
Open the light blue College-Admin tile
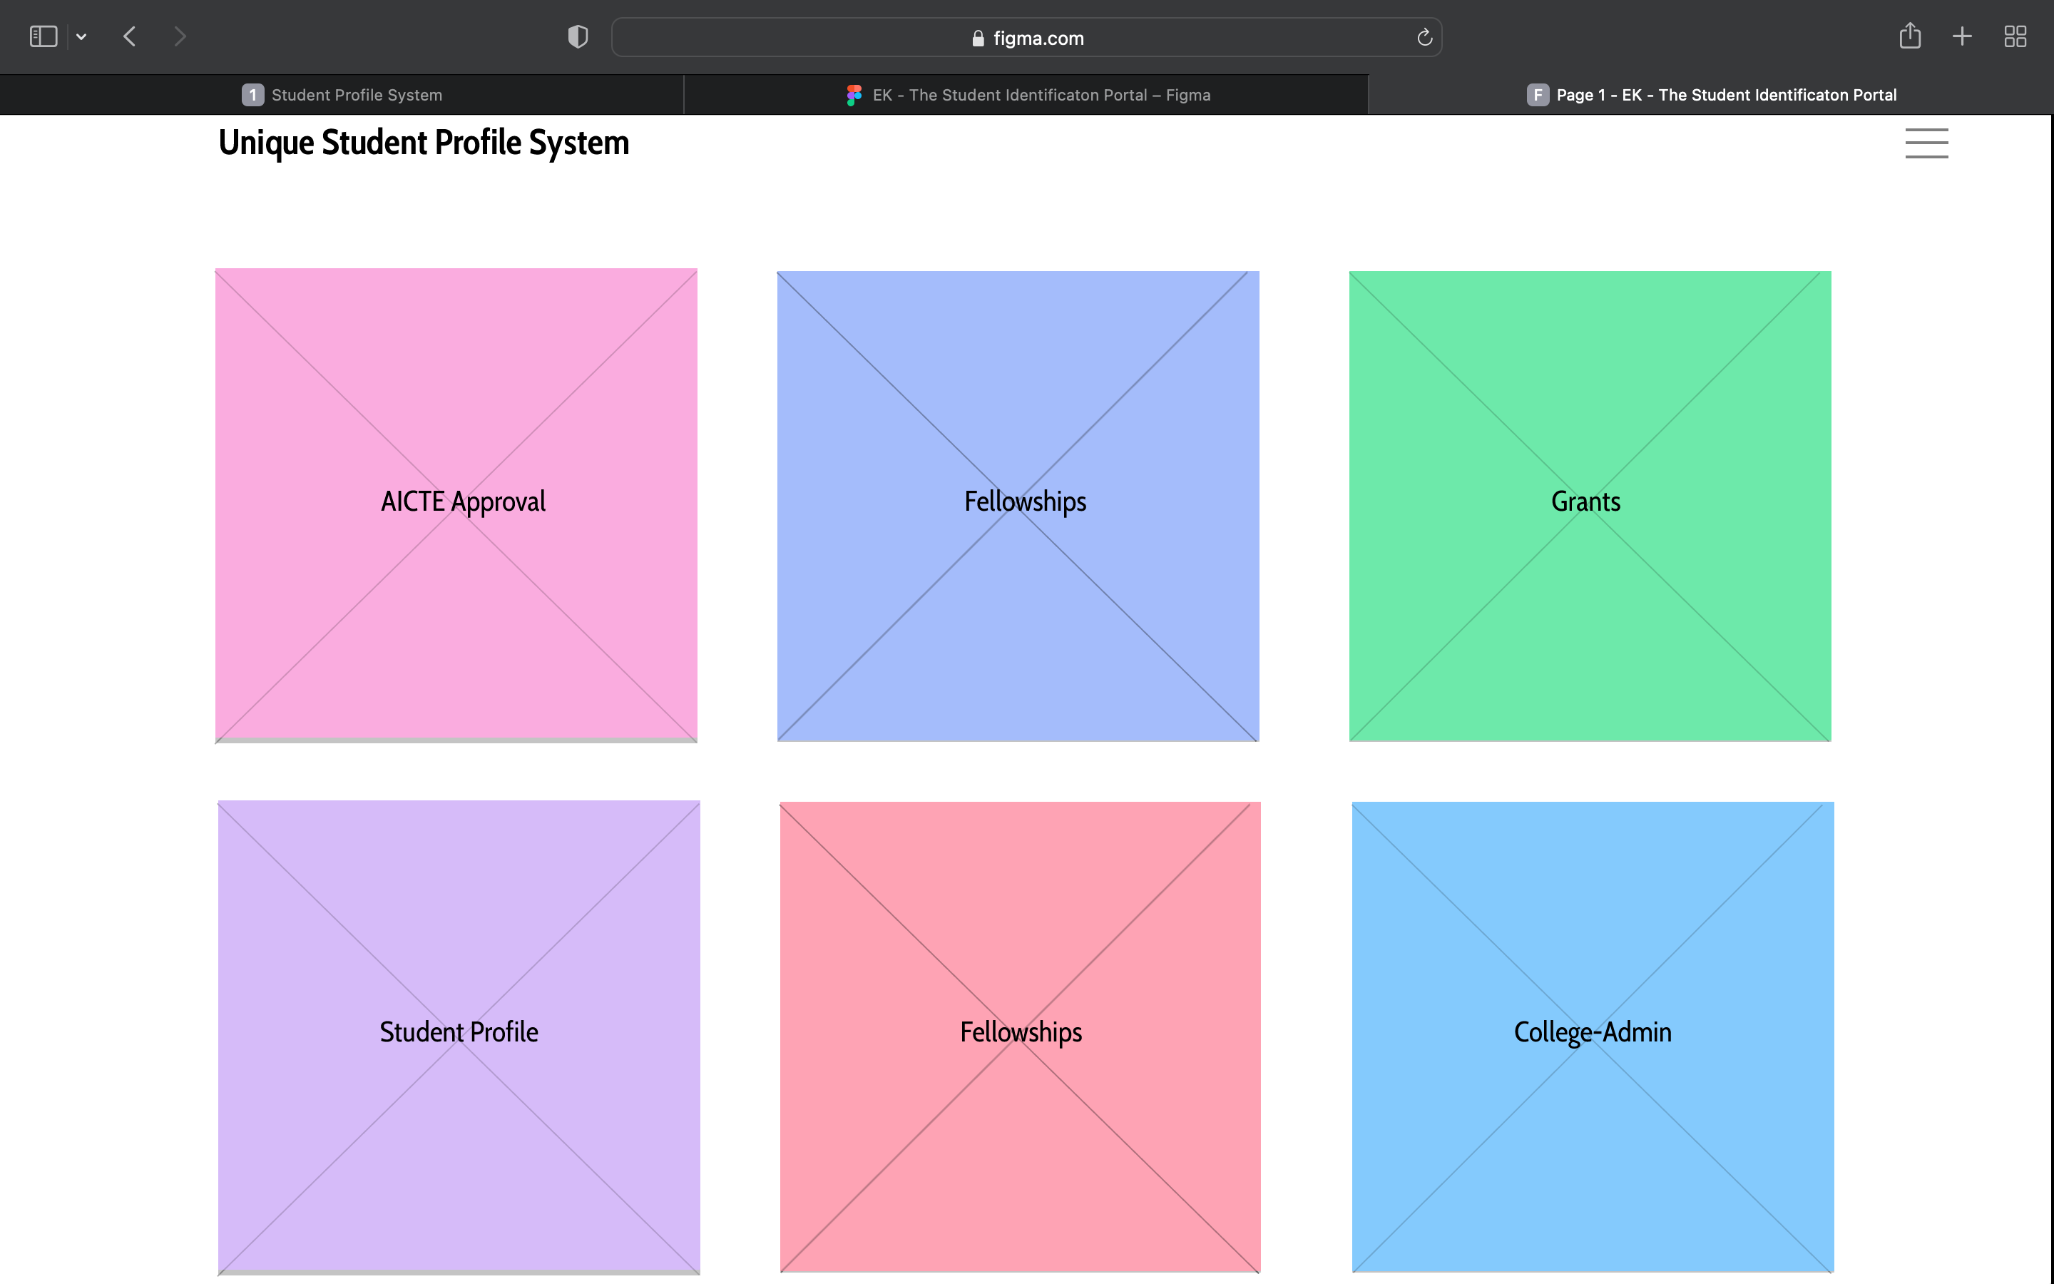click(1593, 1036)
